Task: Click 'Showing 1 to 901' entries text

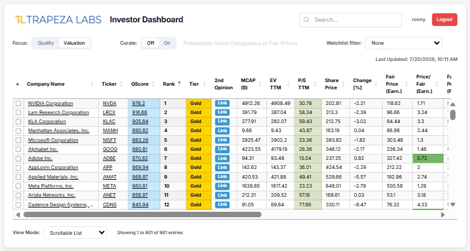Action: coord(150,233)
